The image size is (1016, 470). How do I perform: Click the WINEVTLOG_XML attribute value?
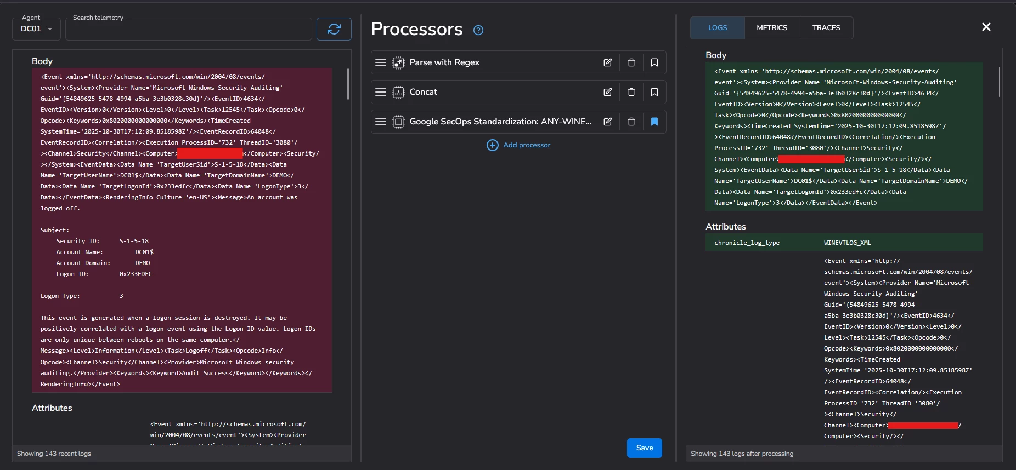pyautogui.click(x=848, y=243)
